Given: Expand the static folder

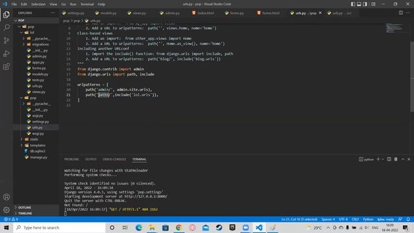Looking at the screenshot, I should [36, 139].
